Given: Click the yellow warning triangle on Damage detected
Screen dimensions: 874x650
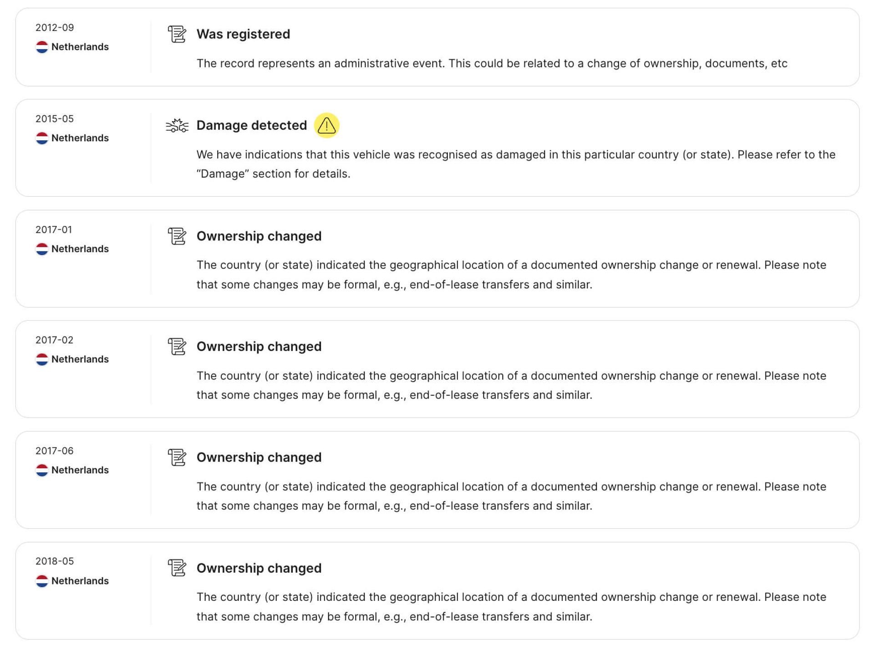Looking at the screenshot, I should click(x=326, y=126).
